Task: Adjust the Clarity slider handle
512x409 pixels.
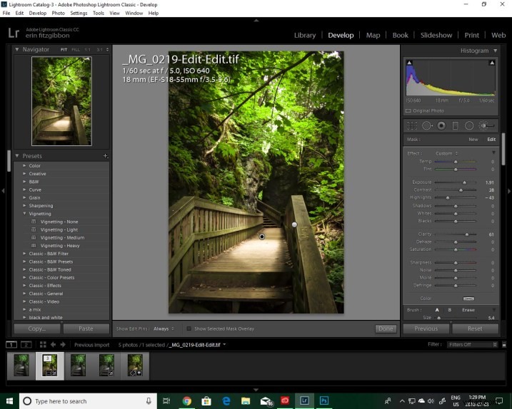Action: tap(466, 234)
